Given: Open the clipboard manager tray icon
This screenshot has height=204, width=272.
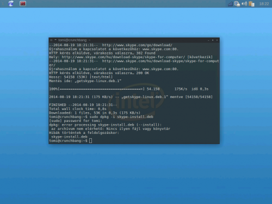Looking at the screenshot, I should pyautogui.click(x=251, y=4).
